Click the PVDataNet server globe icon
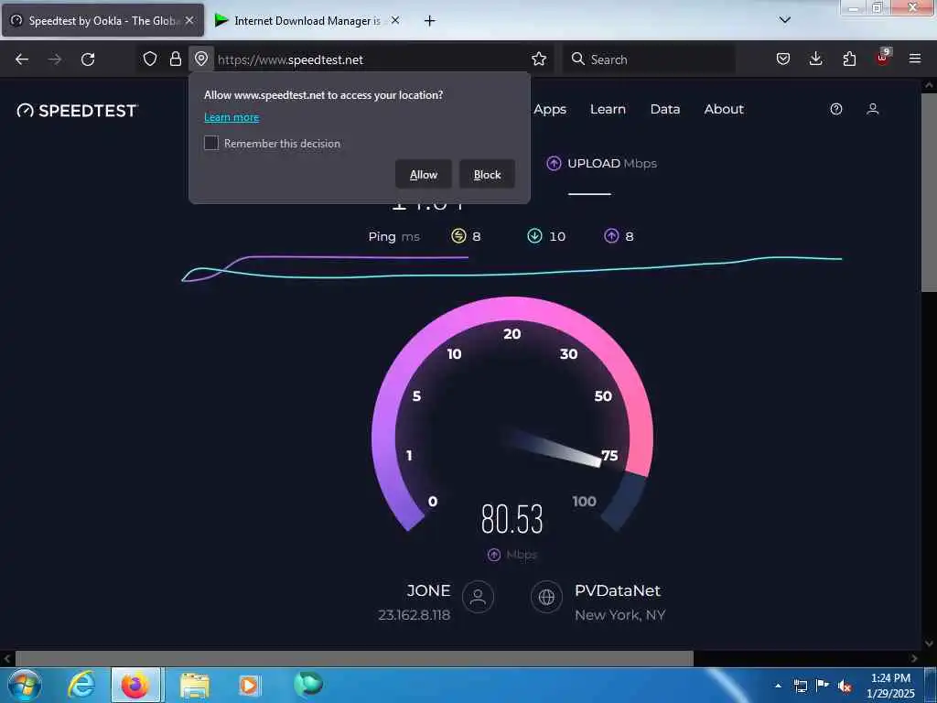The width and height of the screenshot is (937, 703). coord(546,597)
